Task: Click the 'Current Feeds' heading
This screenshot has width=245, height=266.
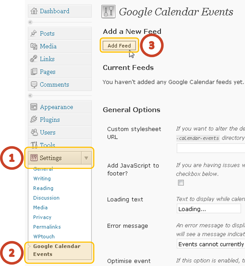Action: [x=128, y=68]
